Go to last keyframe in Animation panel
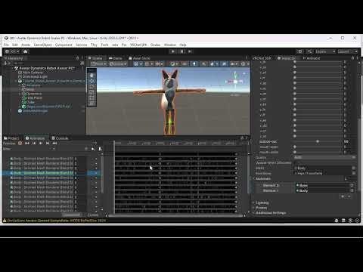Viewport: 363px width, 272px height. [x=54, y=143]
